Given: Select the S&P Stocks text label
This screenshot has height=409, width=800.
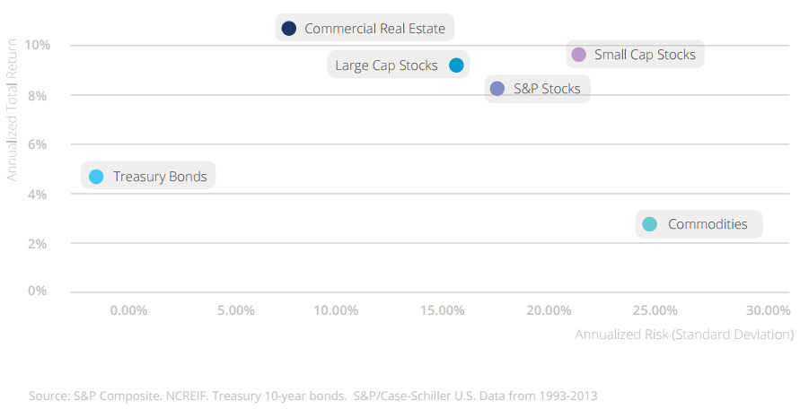Looking at the screenshot, I should click(x=547, y=89).
